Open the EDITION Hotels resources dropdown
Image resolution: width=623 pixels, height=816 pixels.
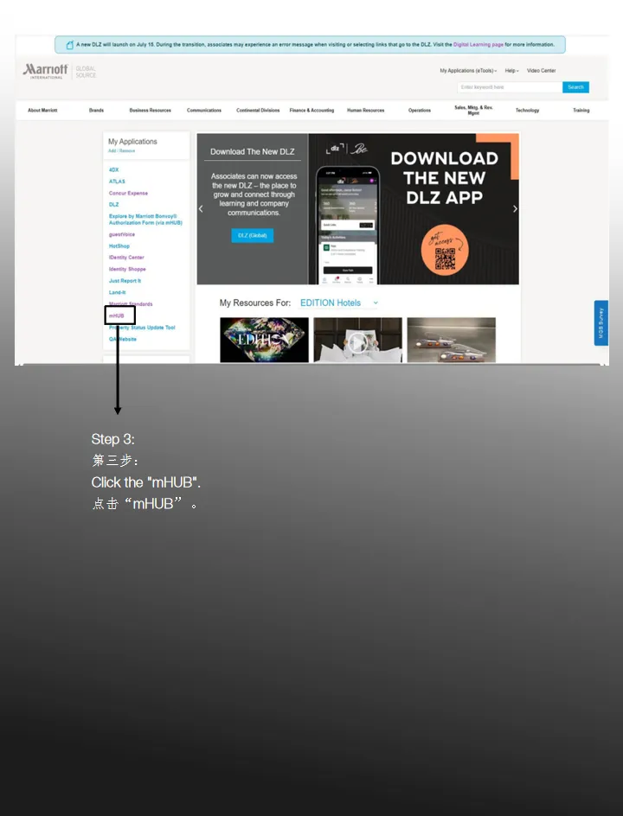(x=338, y=303)
